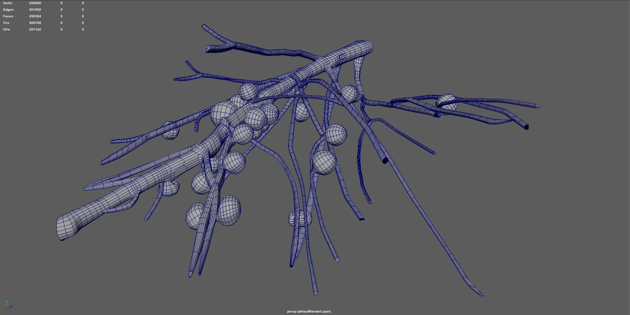Click the 'Faces:' label in the heads-up display
The image size is (630, 315).
pos(9,16)
